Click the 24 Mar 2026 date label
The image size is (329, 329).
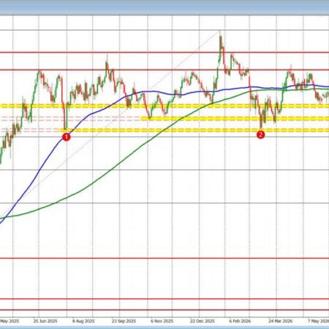281,321
